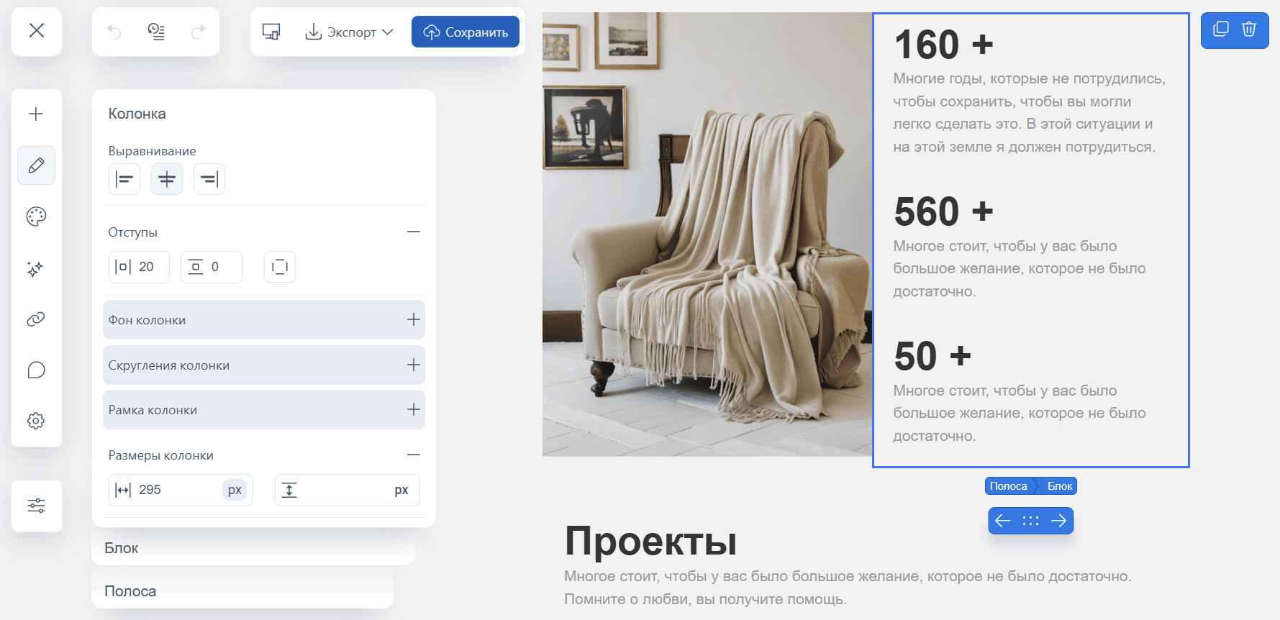Open the sliders adjustments button
1280x620 pixels.
point(37,506)
